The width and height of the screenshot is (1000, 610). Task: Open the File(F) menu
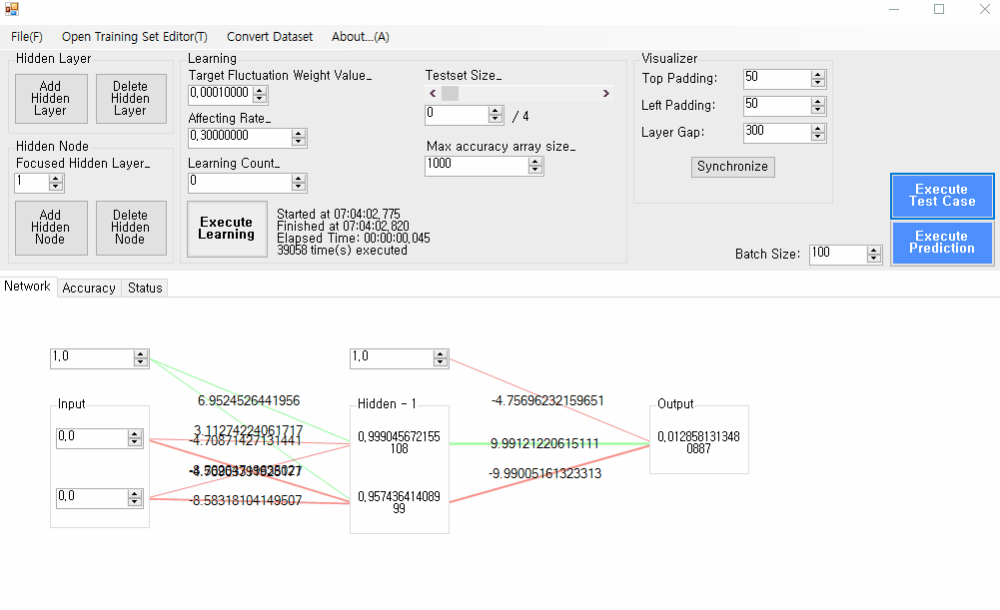(x=27, y=37)
